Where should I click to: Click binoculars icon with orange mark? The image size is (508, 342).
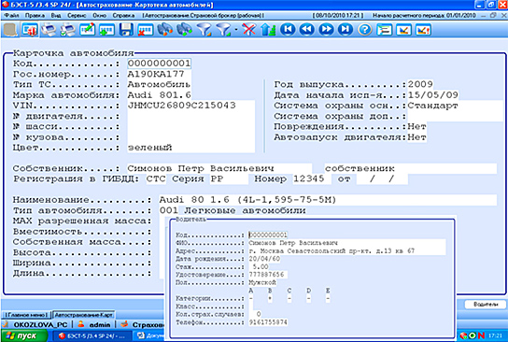click(x=165, y=30)
